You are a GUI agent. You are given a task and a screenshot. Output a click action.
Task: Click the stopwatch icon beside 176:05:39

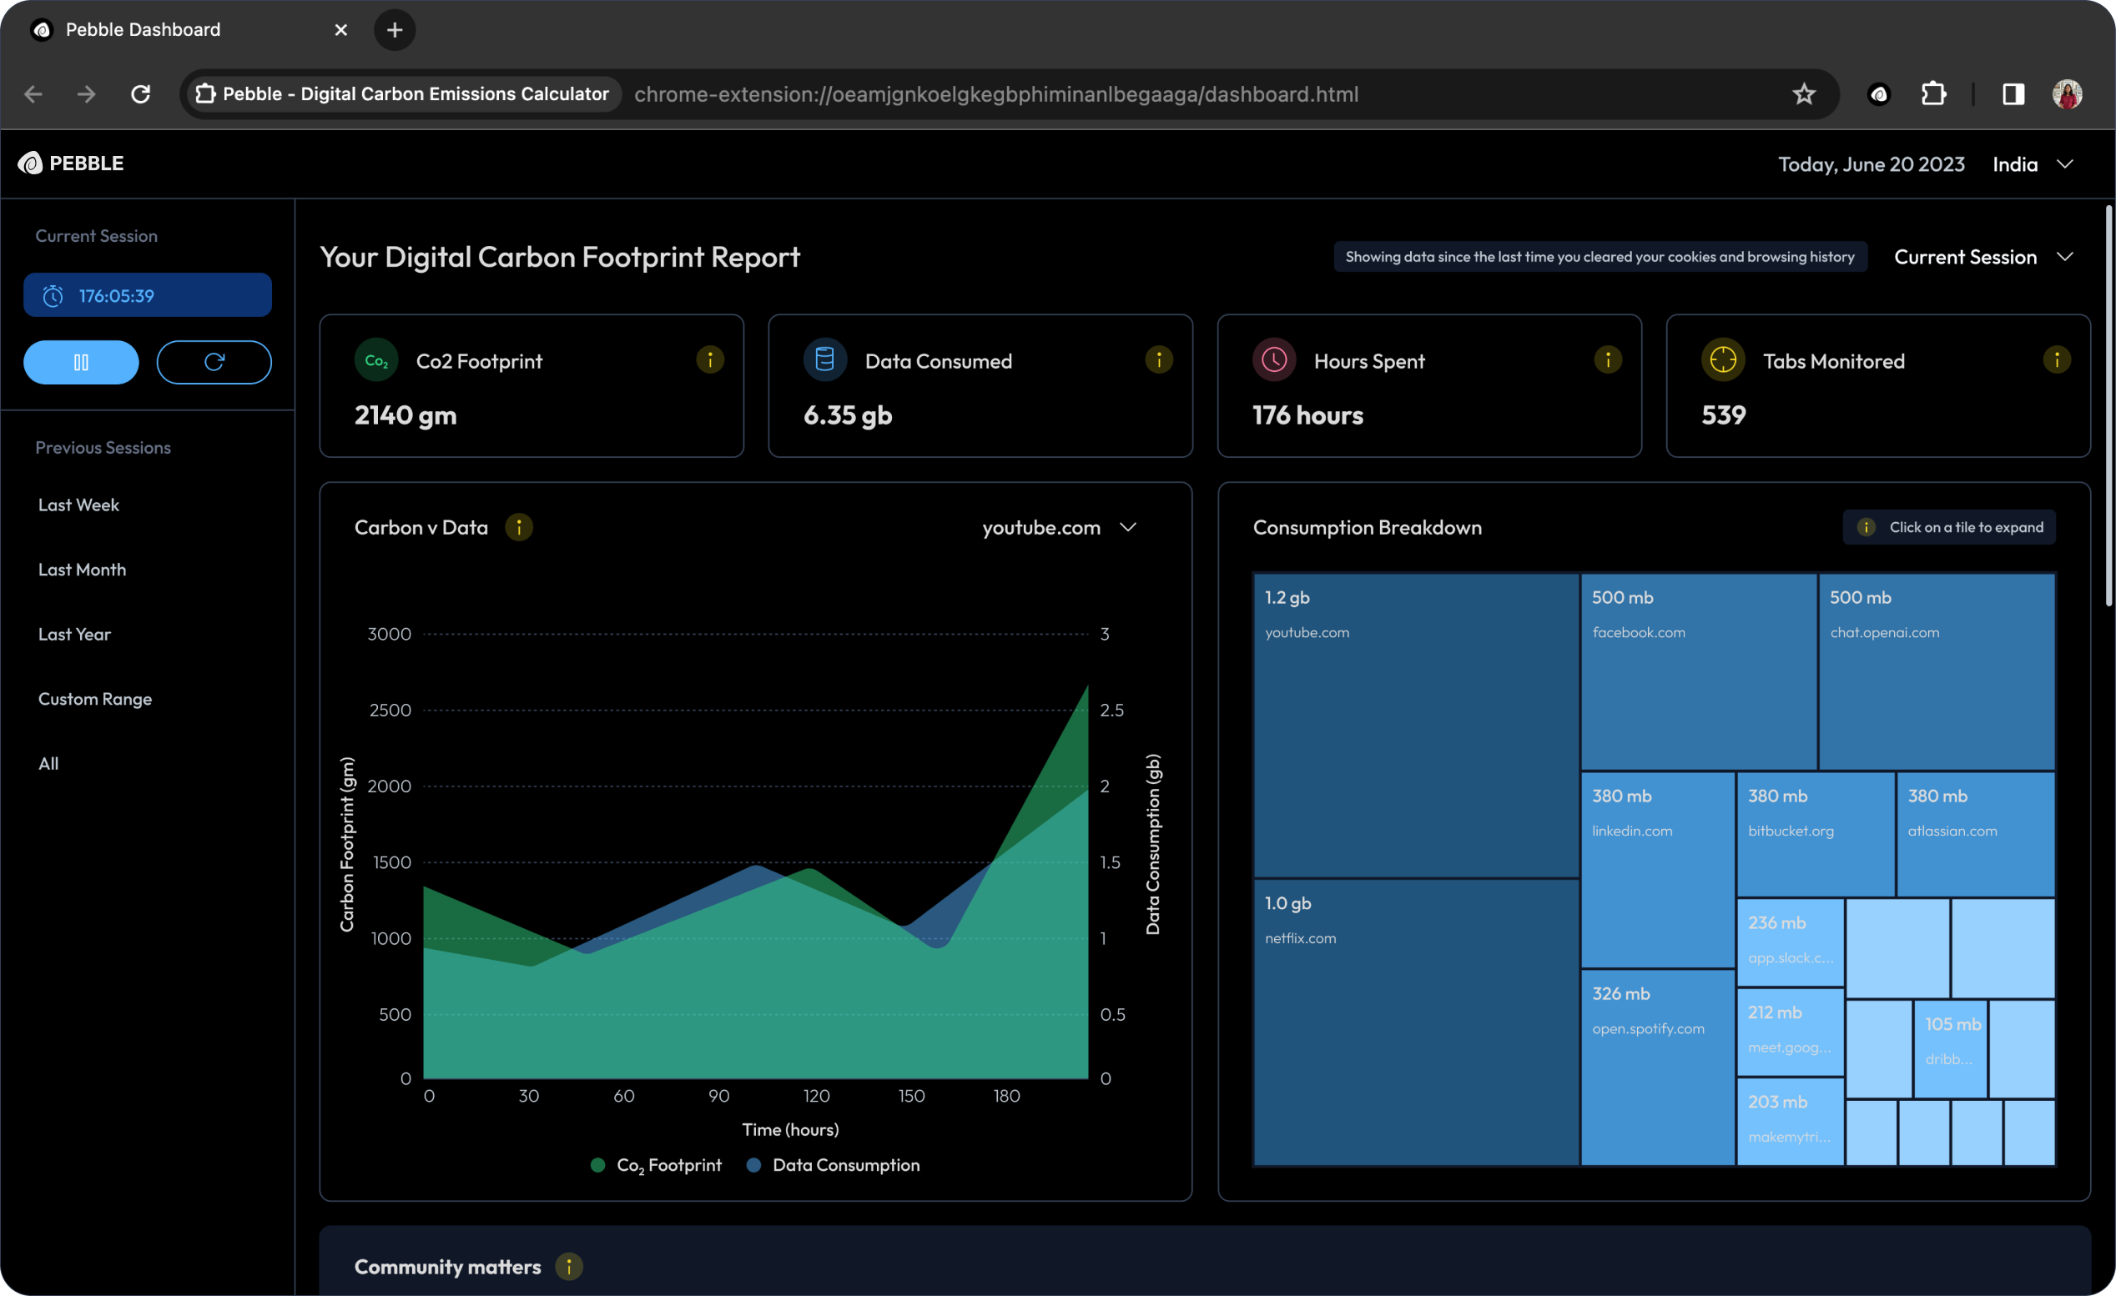click(53, 296)
